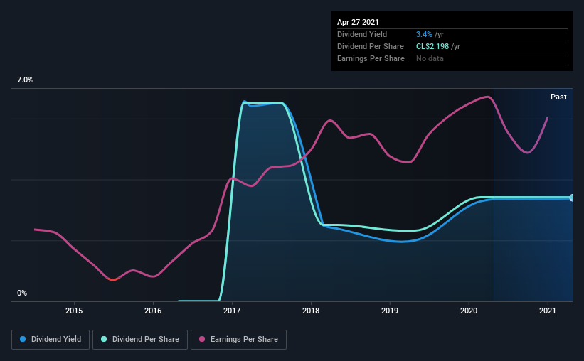Click the end-of-line data point marker
584x361 pixels.
coord(572,198)
